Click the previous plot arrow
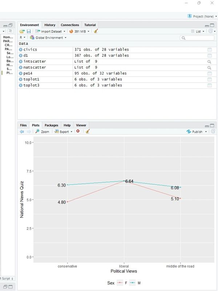Viewport: 218px width, 291px height. 22,132
